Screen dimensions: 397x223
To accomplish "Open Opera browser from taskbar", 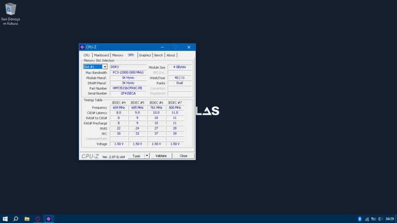I will pos(38,219).
